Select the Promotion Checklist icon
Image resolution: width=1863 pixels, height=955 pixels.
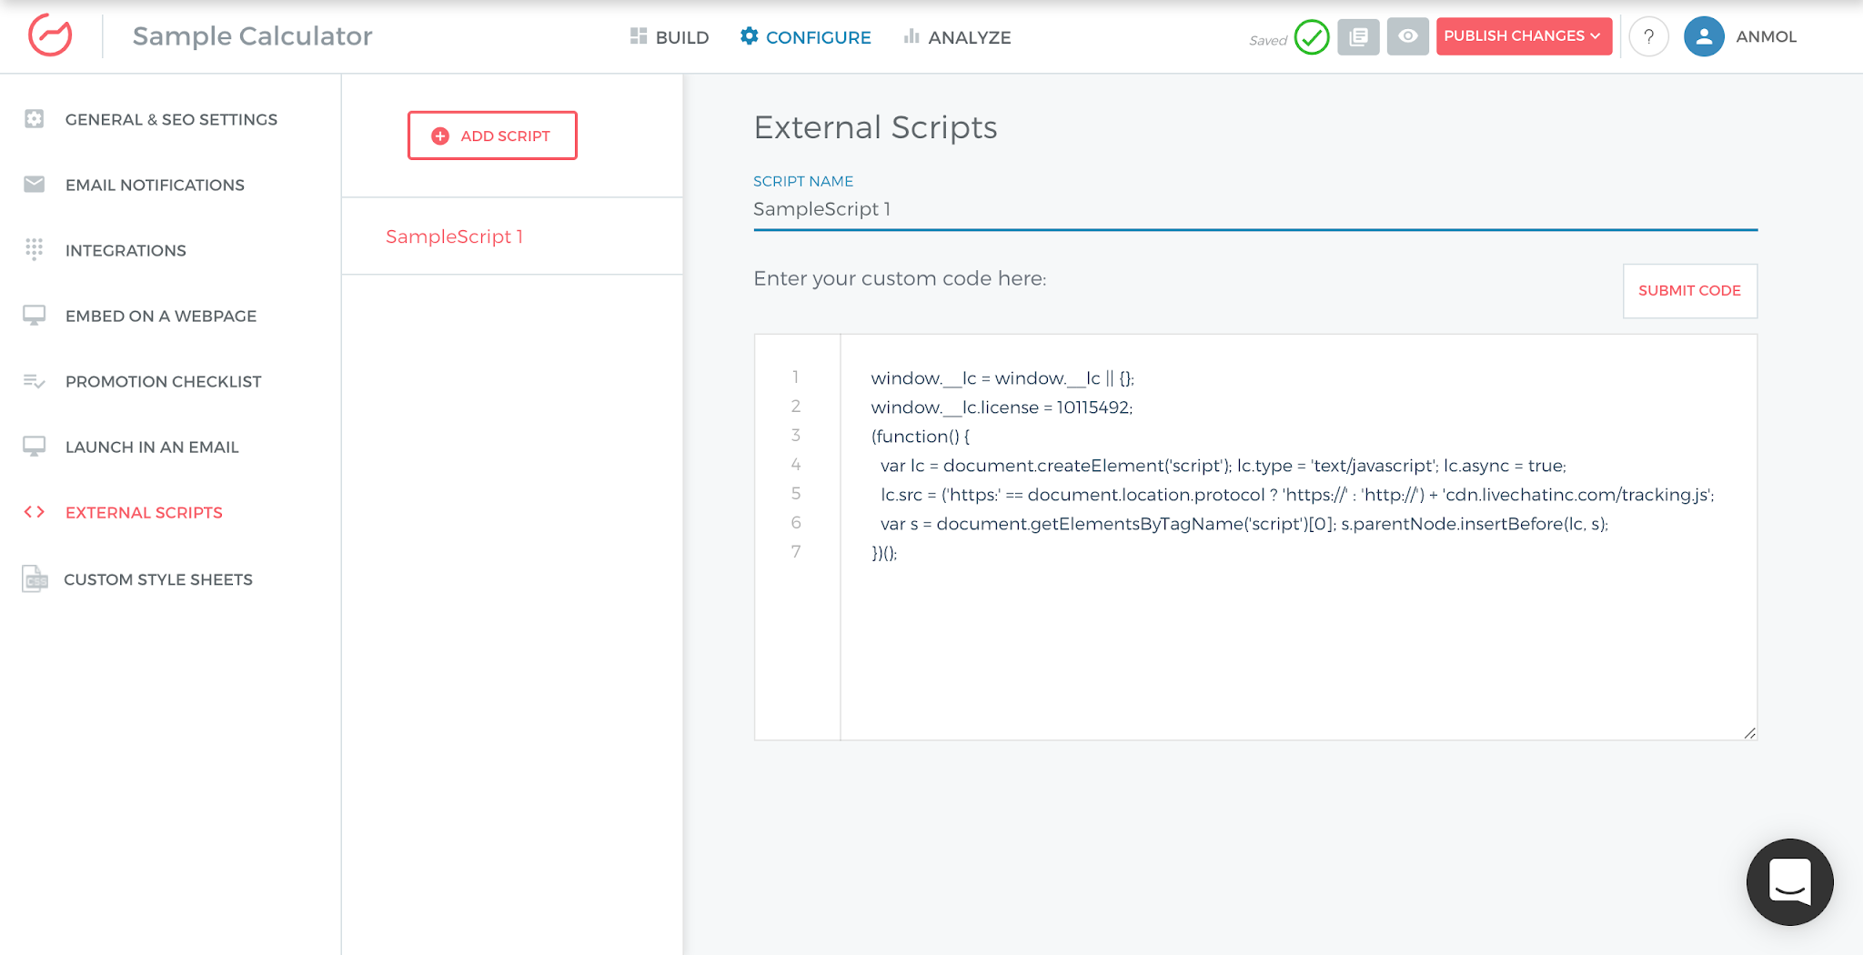pos(34,381)
